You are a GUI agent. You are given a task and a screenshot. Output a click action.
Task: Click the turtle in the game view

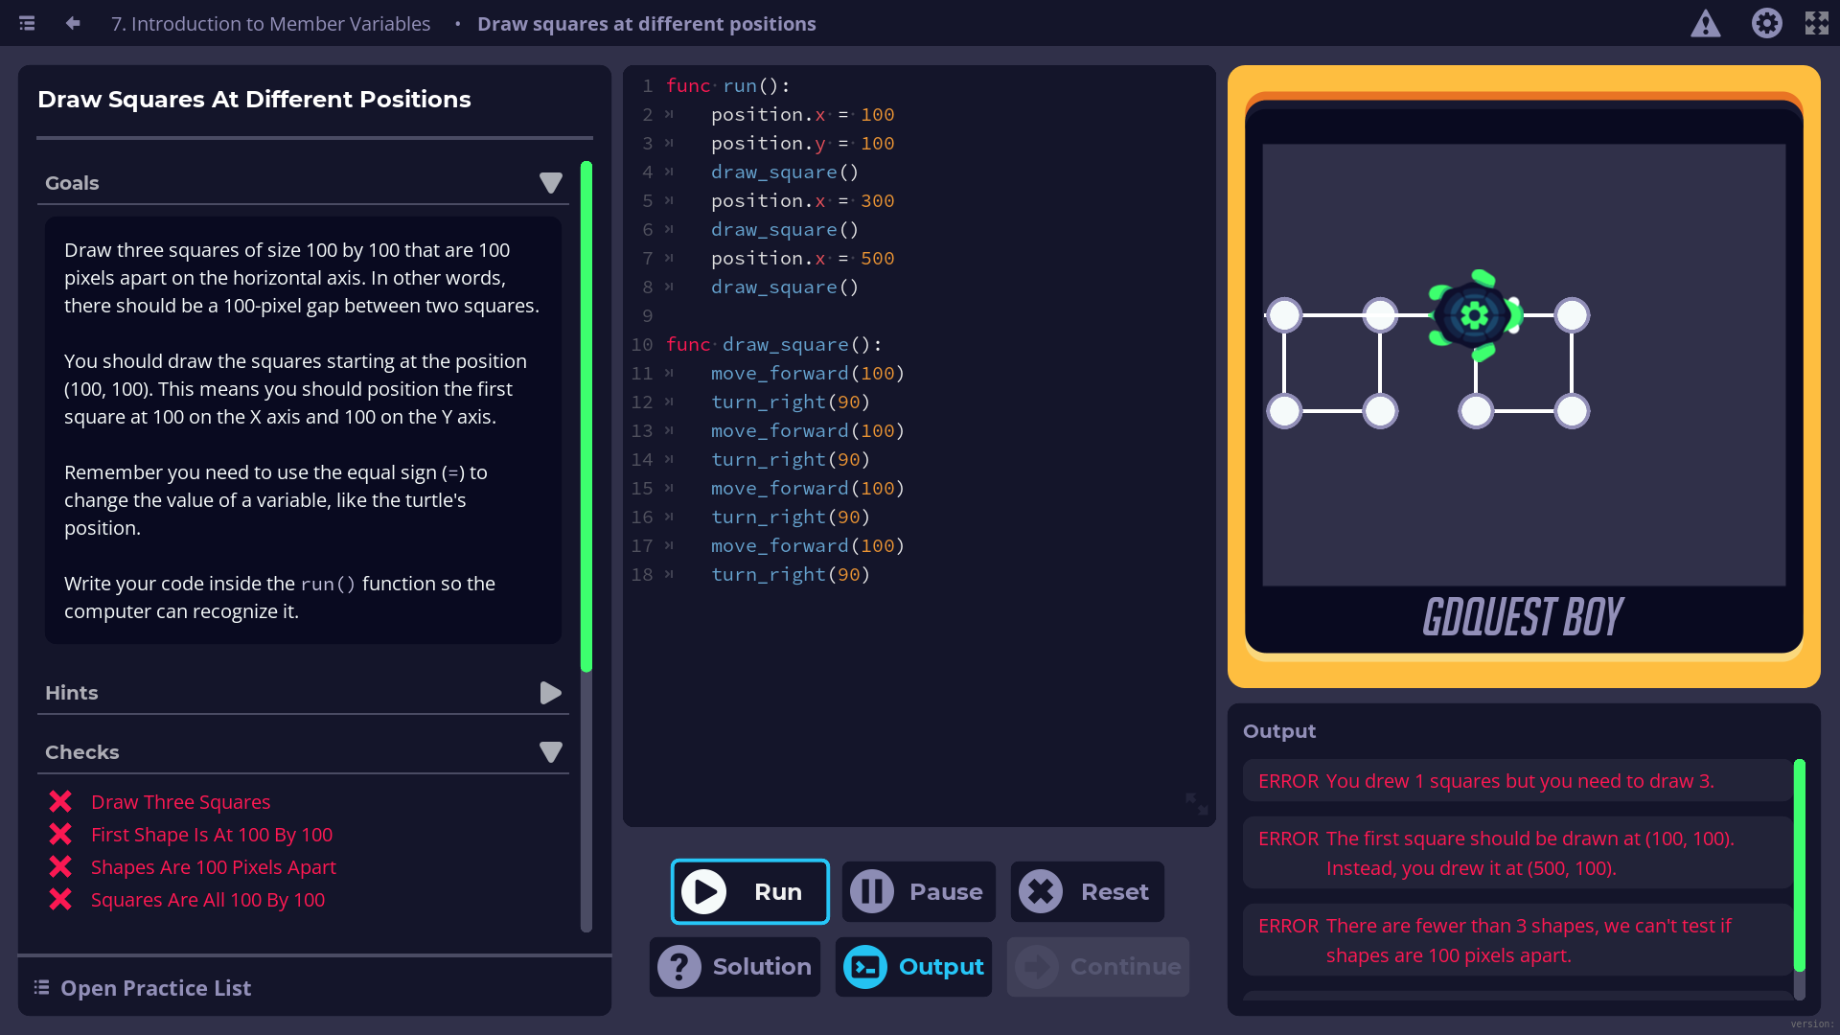pyautogui.click(x=1475, y=315)
